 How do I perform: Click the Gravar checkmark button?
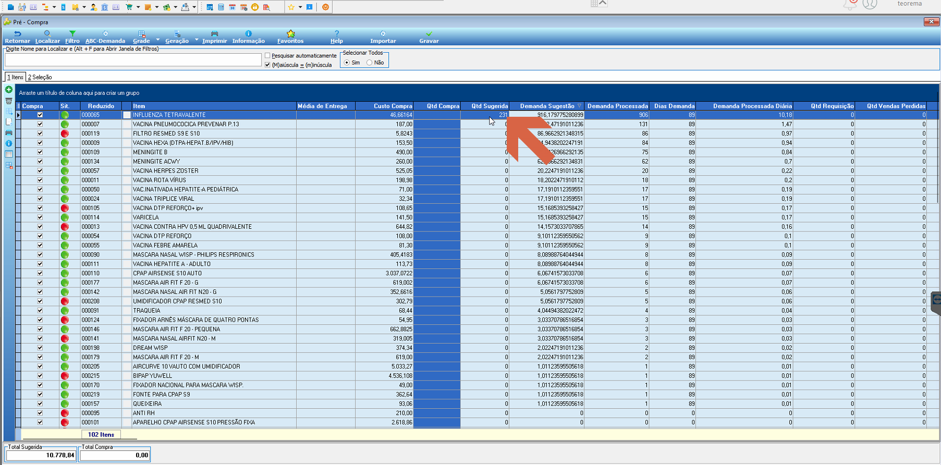click(429, 37)
